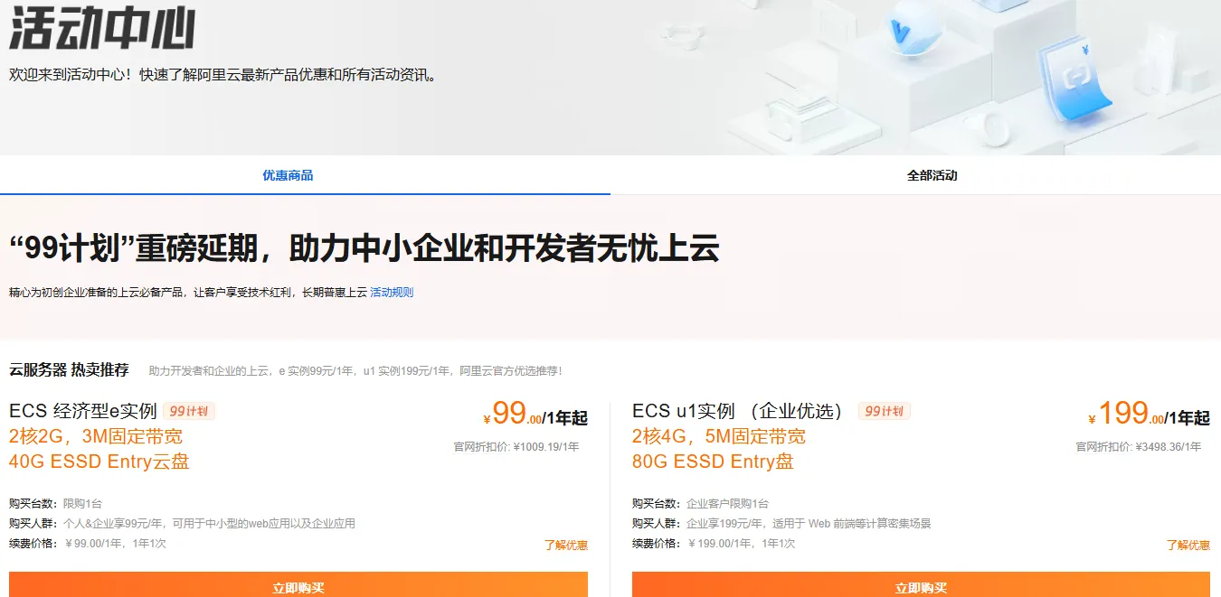Click the 2核4G，5M固定带宽 spec line
The image size is (1221, 597).
point(719,436)
